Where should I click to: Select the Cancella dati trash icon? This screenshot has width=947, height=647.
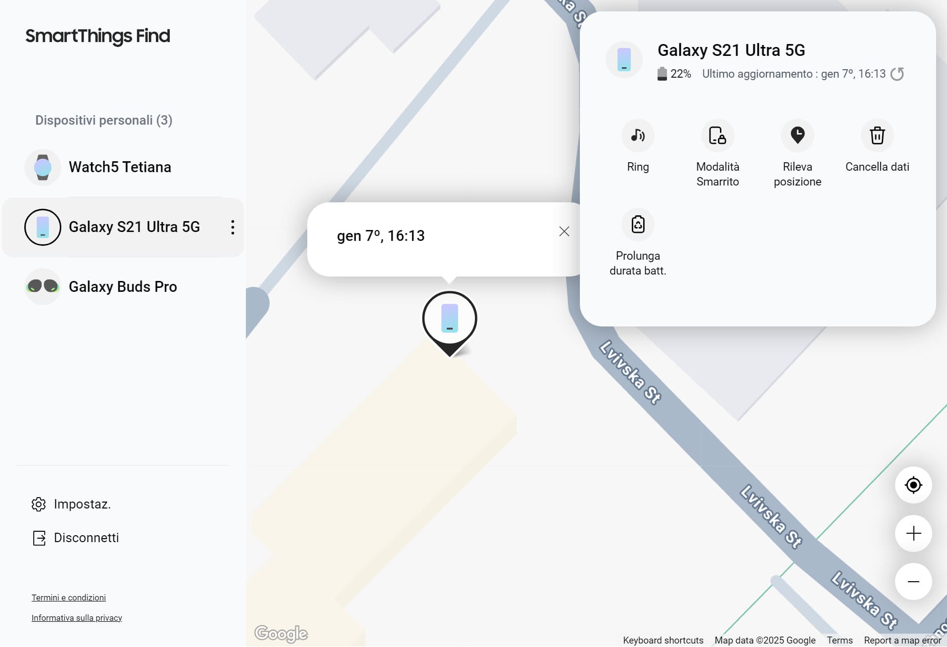tap(877, 136)
